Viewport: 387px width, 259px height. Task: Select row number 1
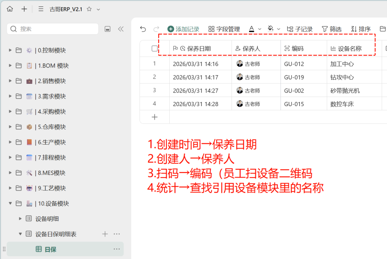[x=155, y=64]
